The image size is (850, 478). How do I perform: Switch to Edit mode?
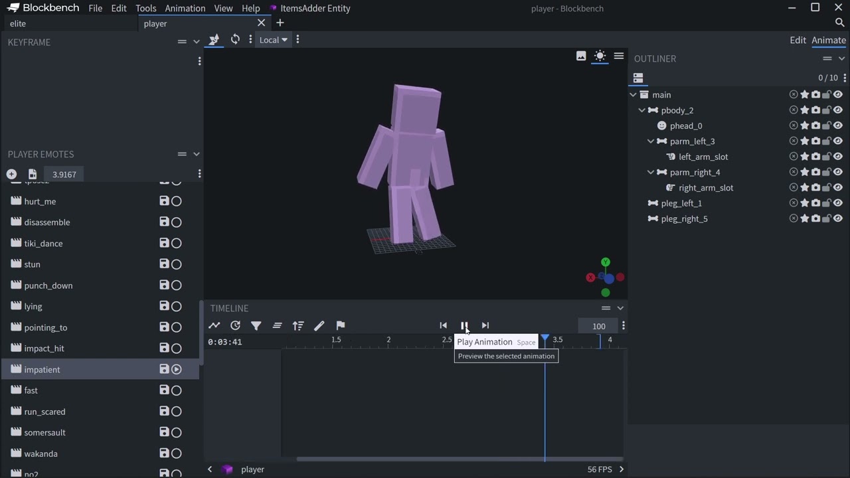point(798,40)
